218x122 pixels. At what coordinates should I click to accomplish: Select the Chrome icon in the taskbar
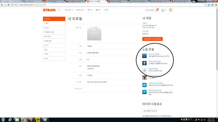pos(24,120)
